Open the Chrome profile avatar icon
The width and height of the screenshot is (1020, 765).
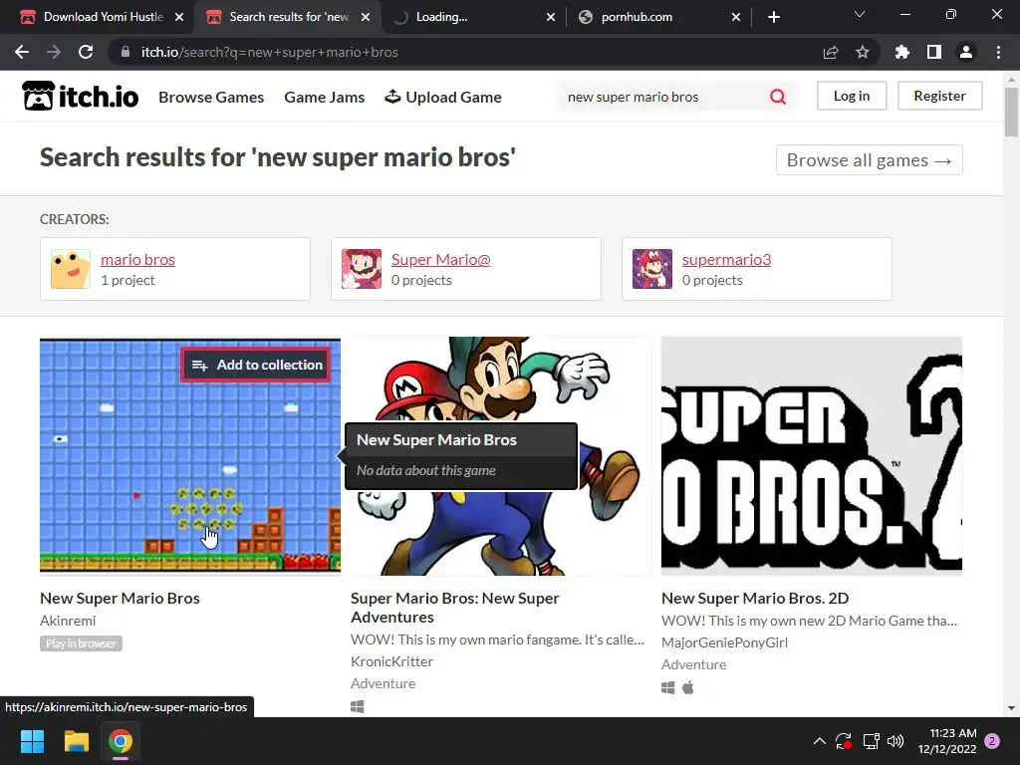[x=966, y=52]
